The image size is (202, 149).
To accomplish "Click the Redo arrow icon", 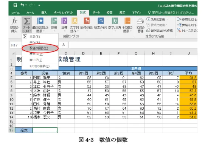I will point(31,5).
